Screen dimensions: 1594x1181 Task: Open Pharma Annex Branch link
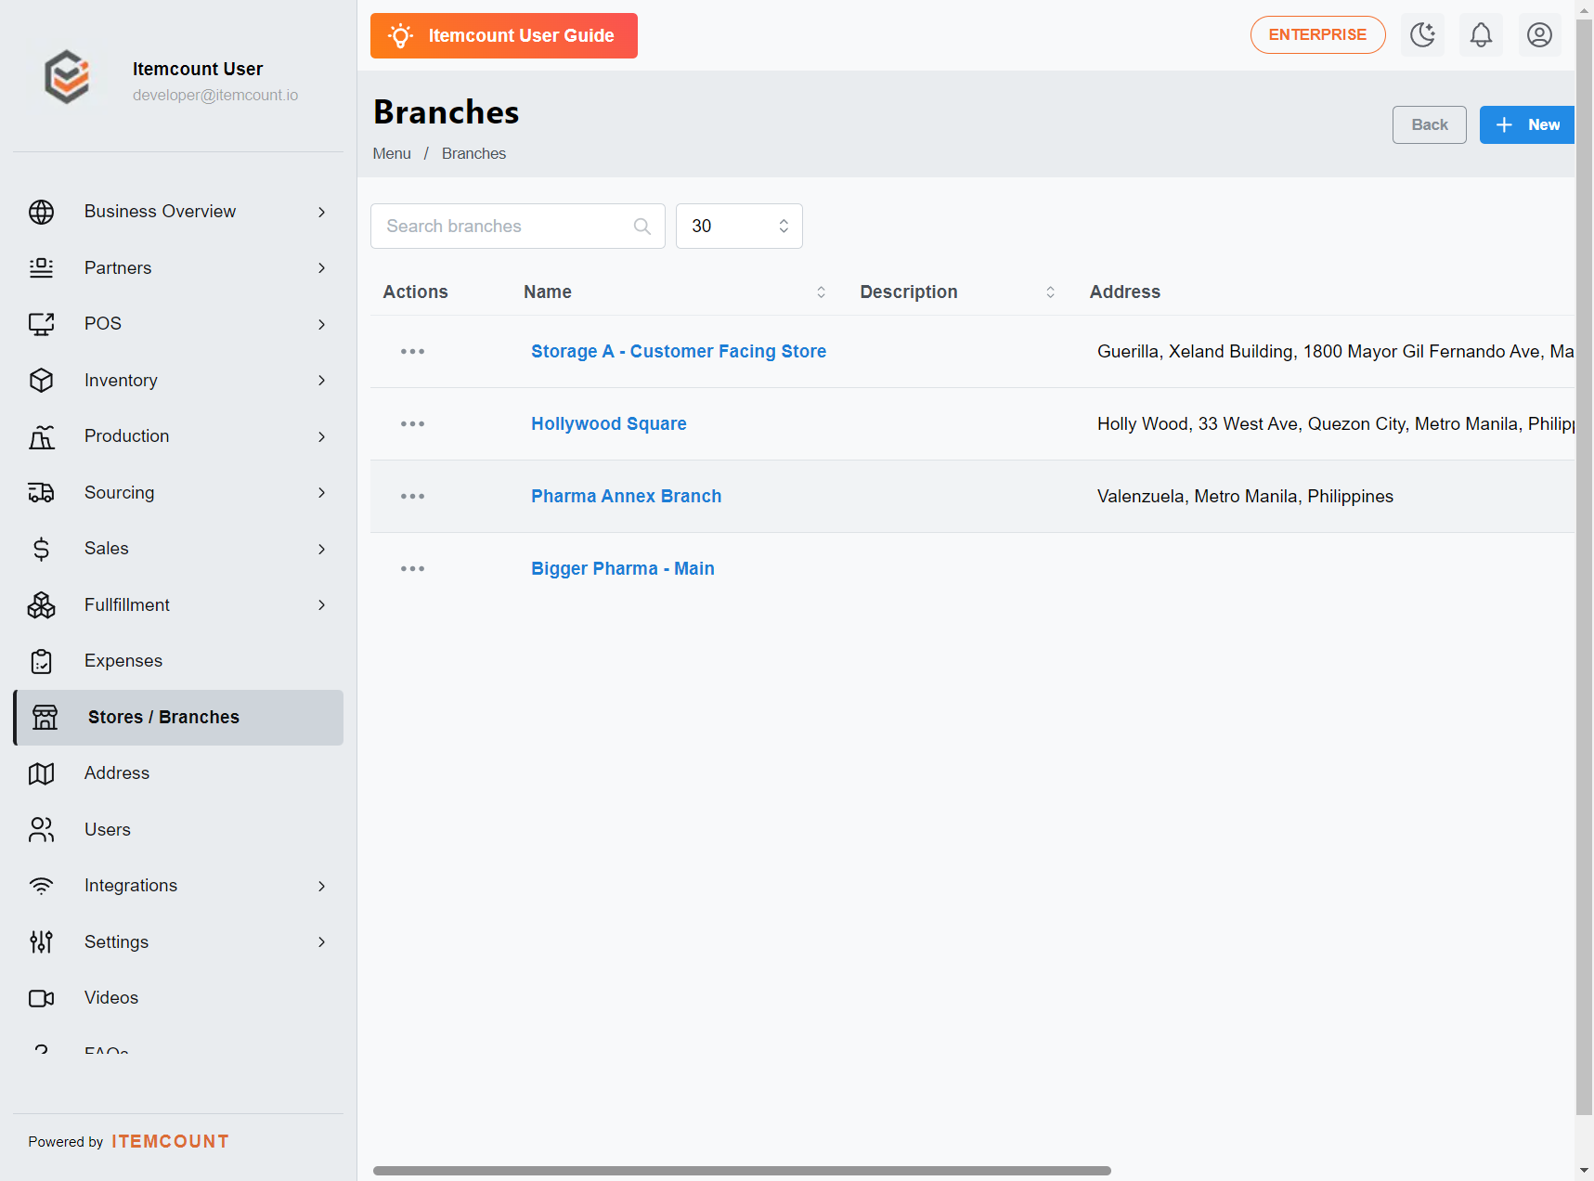(626, 497)
